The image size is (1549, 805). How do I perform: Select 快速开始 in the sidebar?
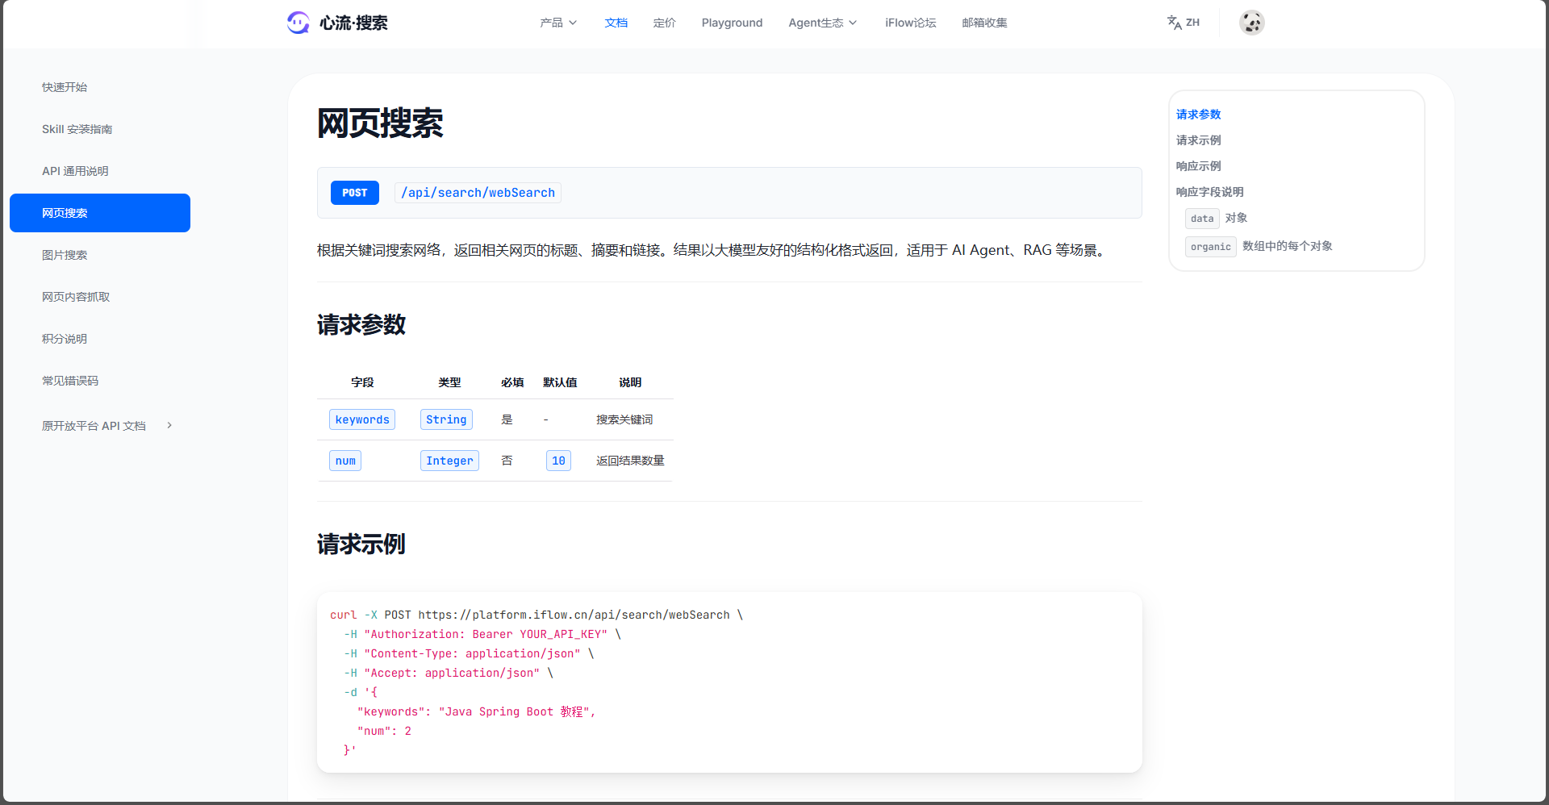click(65, 87)
